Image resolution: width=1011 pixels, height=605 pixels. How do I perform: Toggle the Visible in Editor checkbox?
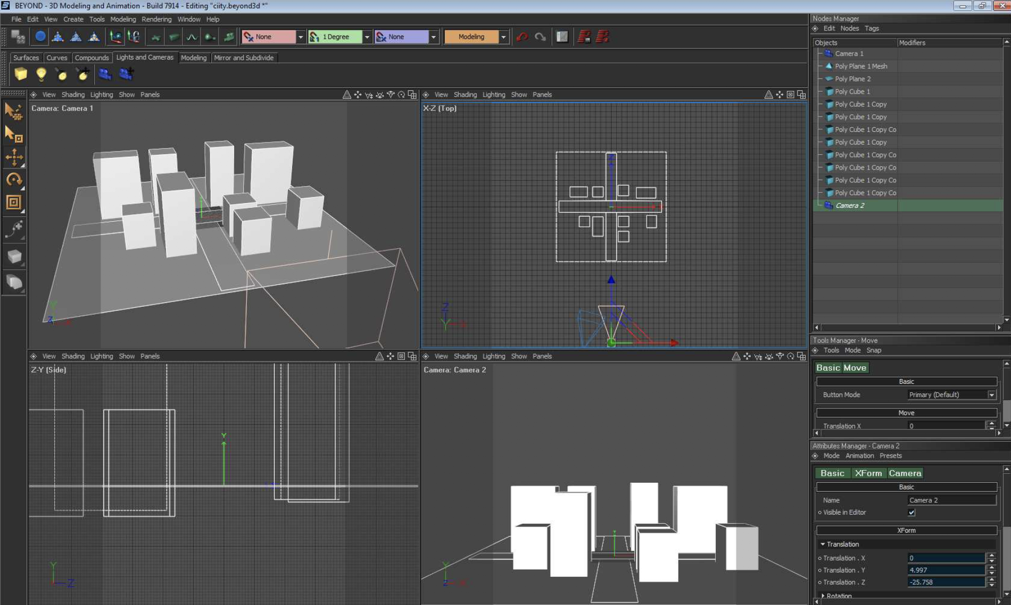coord(911,512)
